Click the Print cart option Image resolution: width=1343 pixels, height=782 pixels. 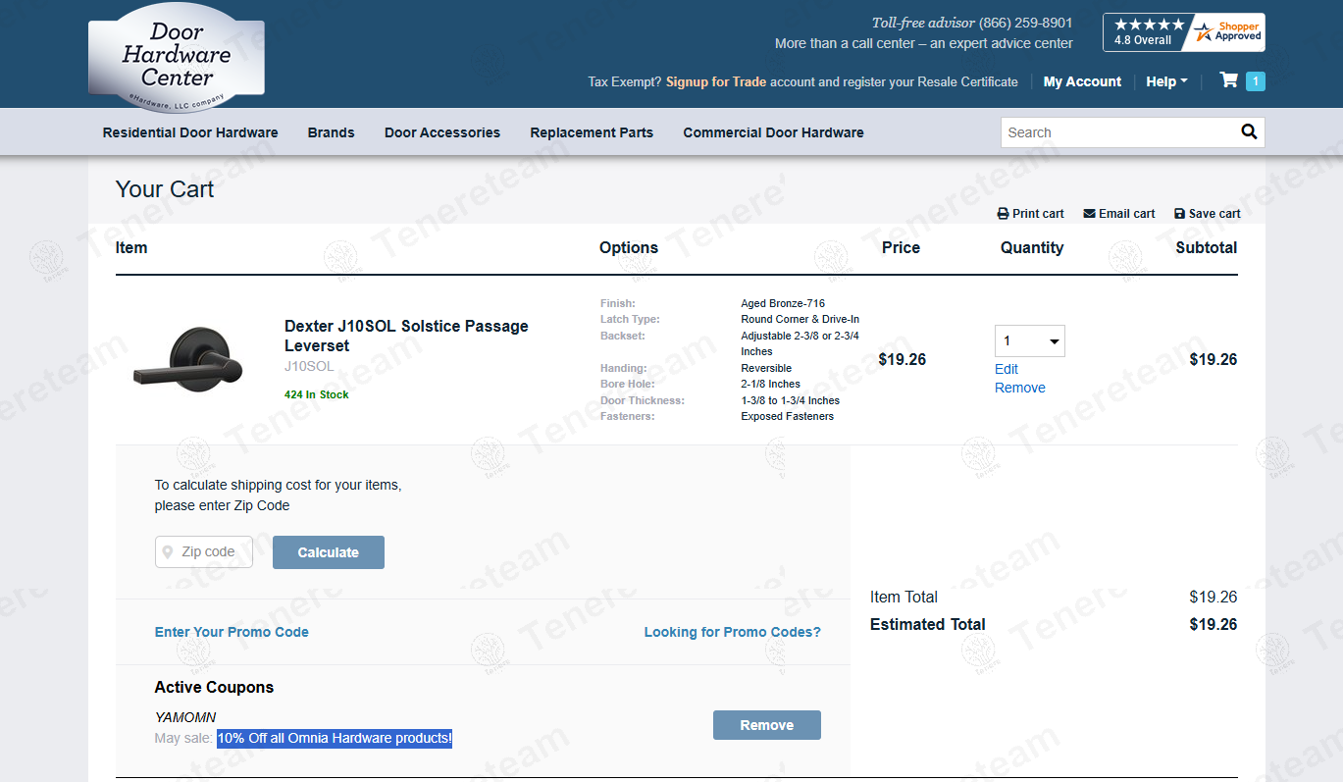point(1030,214)
